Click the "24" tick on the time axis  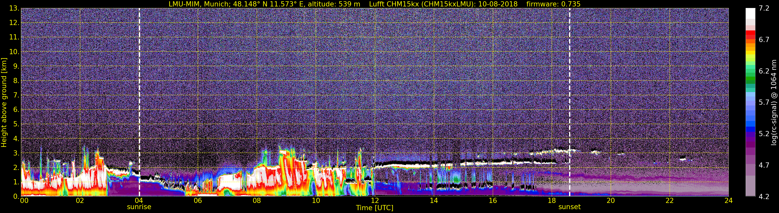pos(729,201)
